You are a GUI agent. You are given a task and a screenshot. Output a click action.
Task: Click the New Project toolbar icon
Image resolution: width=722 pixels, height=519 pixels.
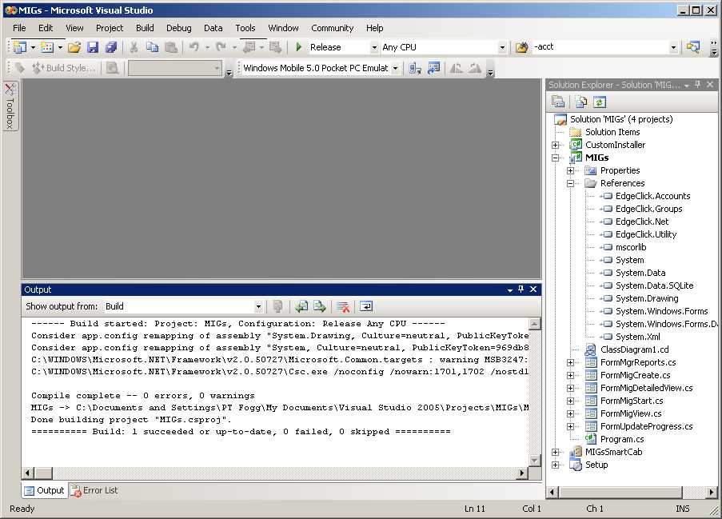[x=20, y=47]
